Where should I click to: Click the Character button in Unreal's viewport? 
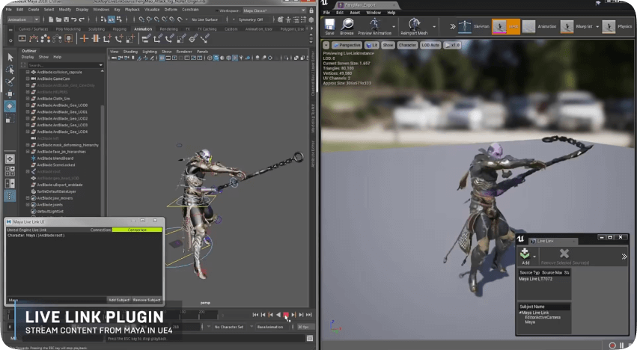point(407,45)
